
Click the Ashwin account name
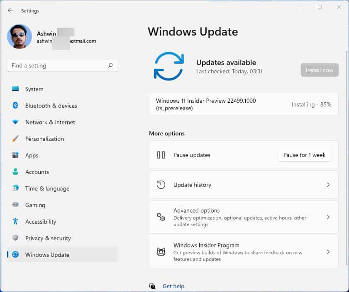coord(46,34)
